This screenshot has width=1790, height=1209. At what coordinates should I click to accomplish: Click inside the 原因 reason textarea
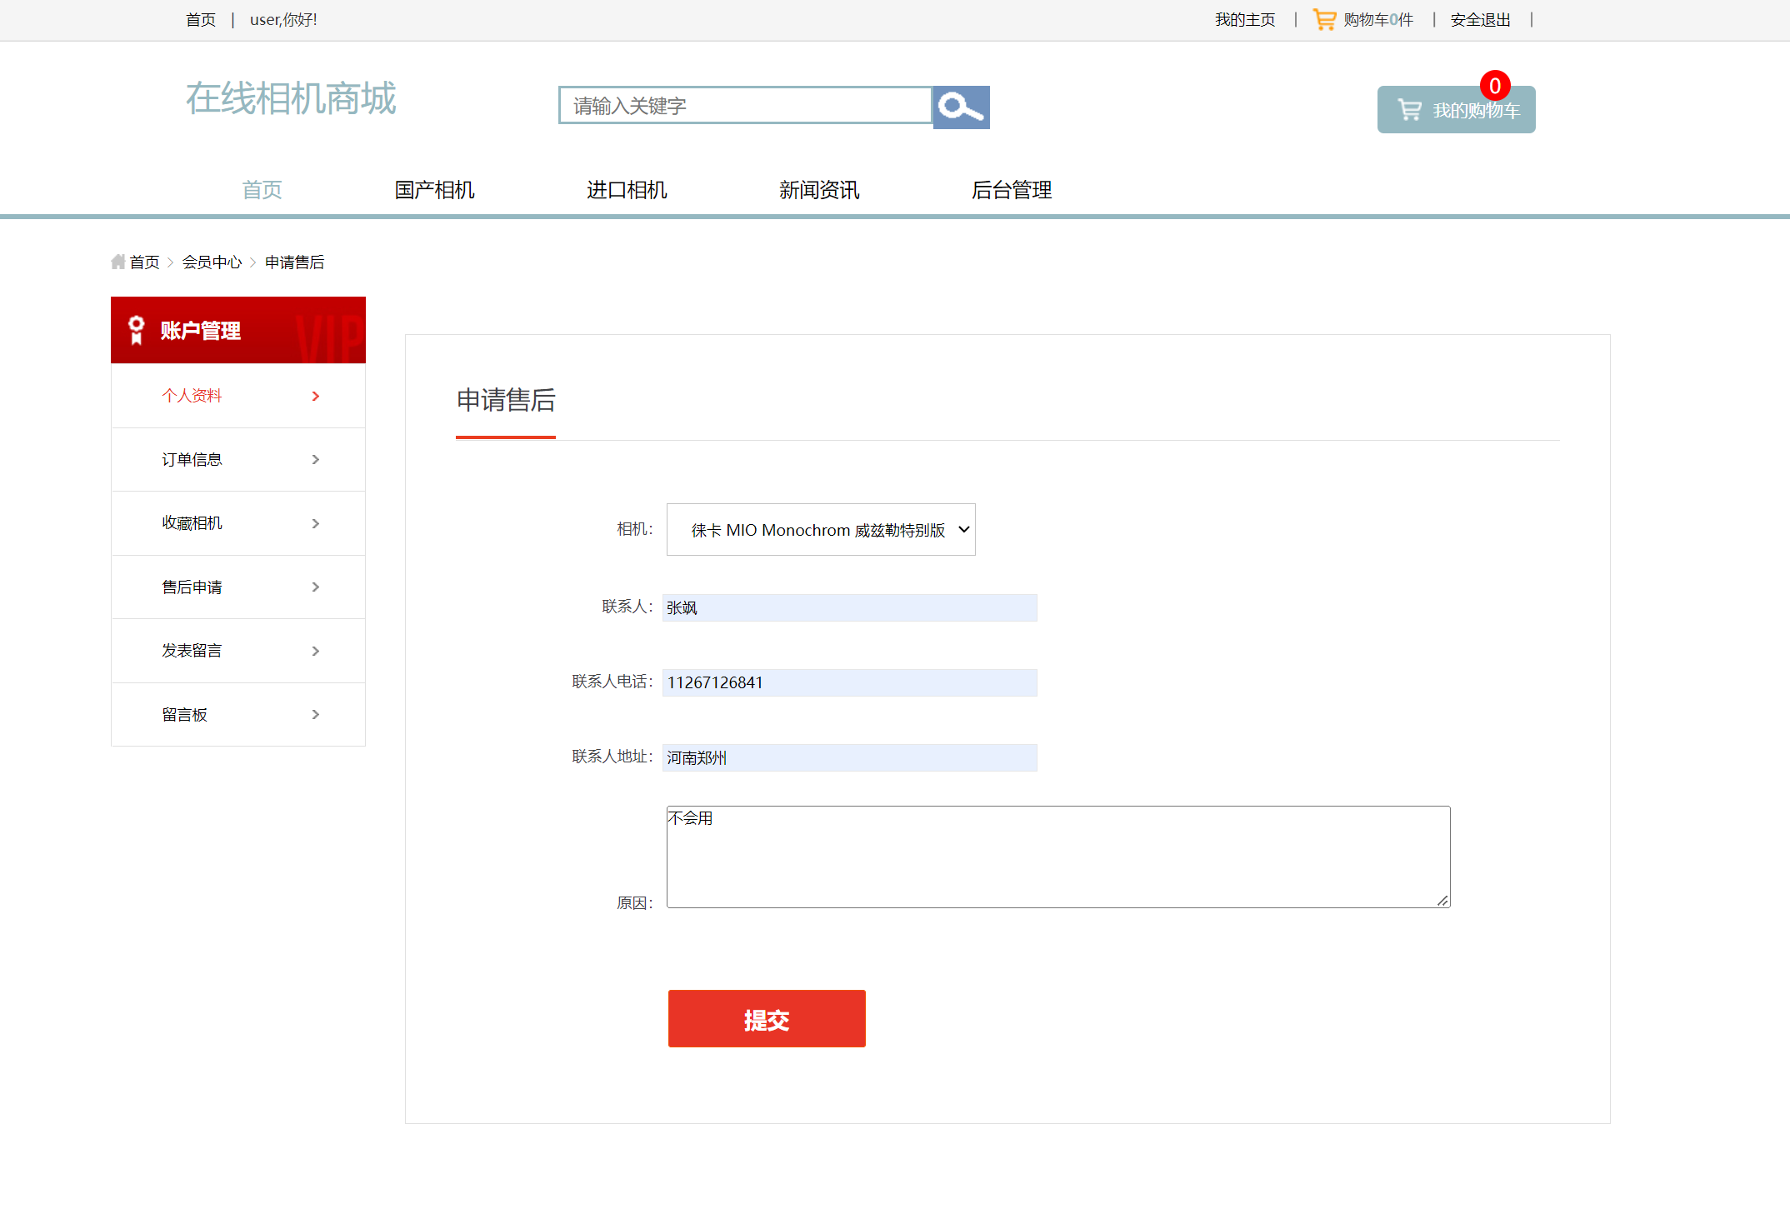[1057, 857]
